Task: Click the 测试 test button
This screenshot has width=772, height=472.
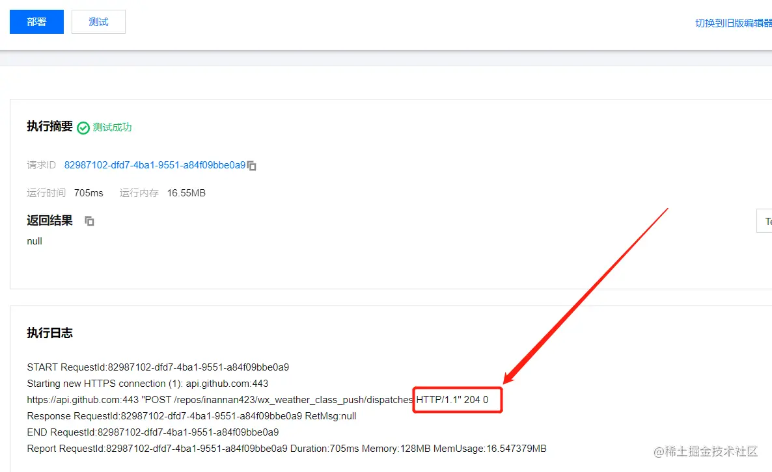Action: 98,21
